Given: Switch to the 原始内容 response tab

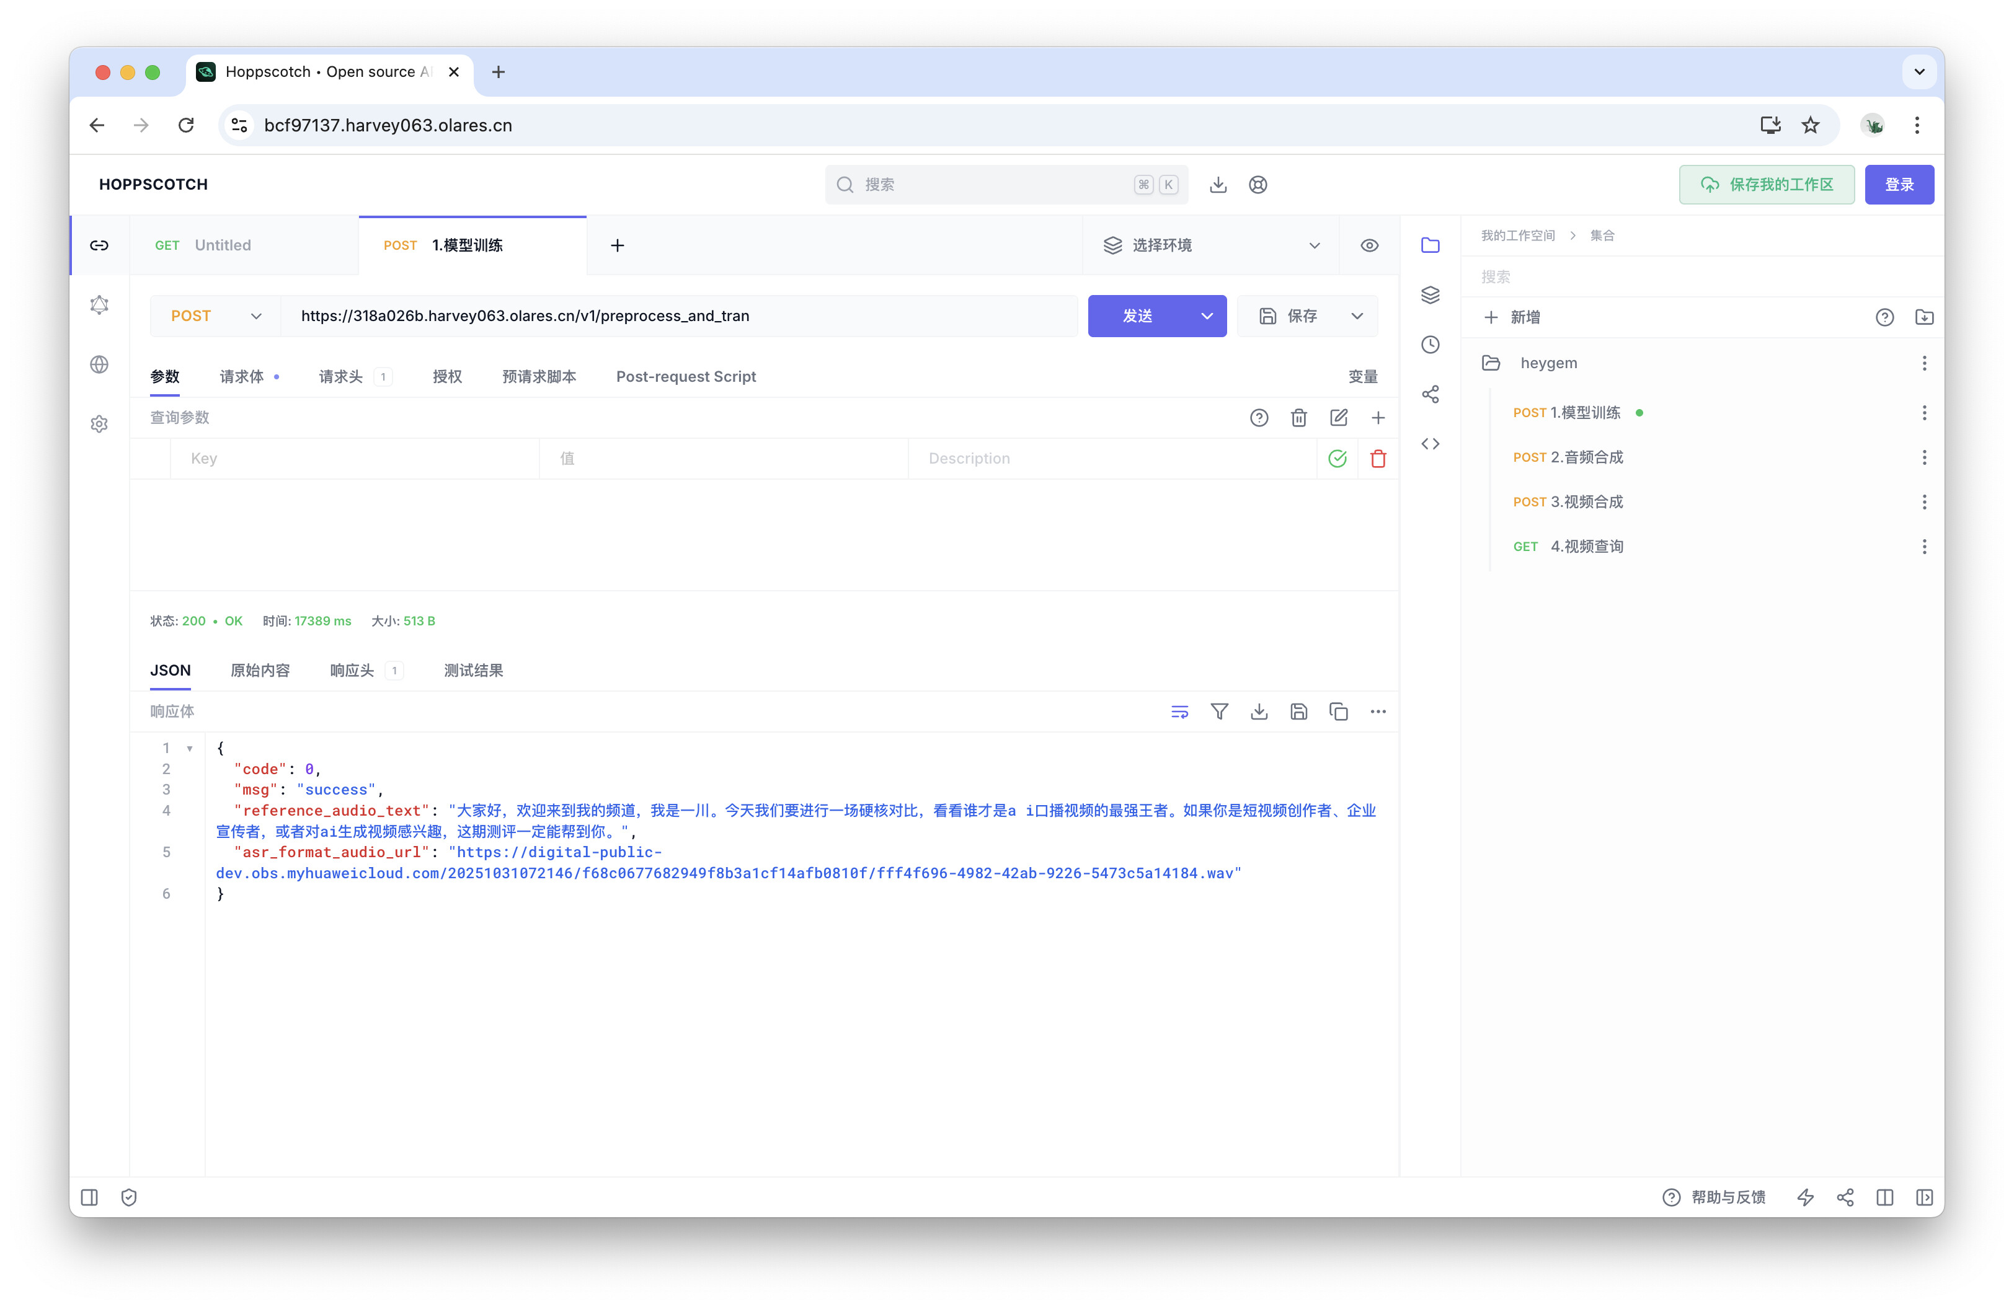Looking at the screenshot, I should pyautogui.click(x=260, y=671).
